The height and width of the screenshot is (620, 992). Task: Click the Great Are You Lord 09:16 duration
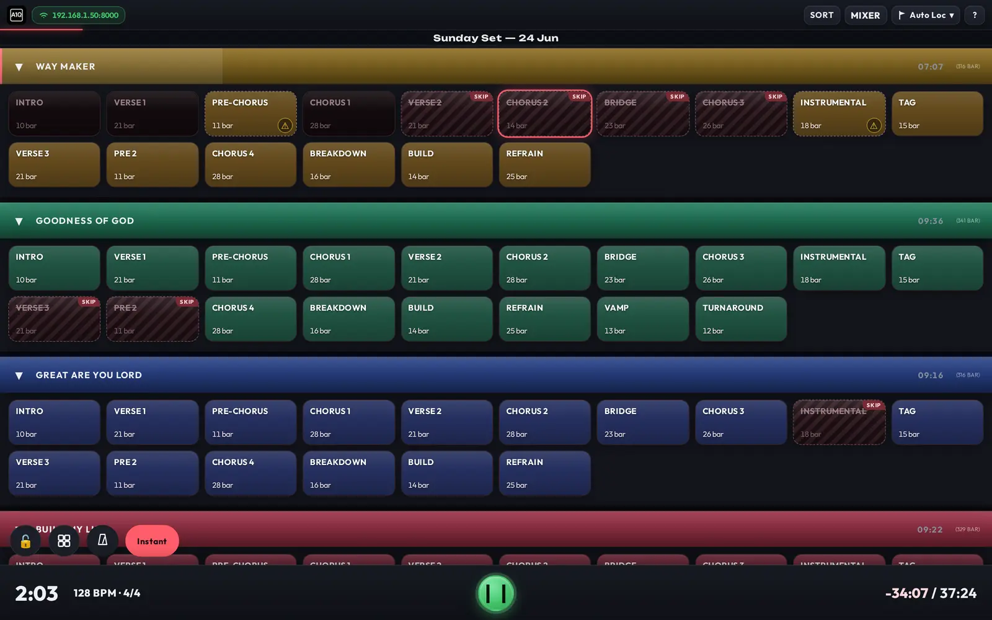click(x=930, y=376)
